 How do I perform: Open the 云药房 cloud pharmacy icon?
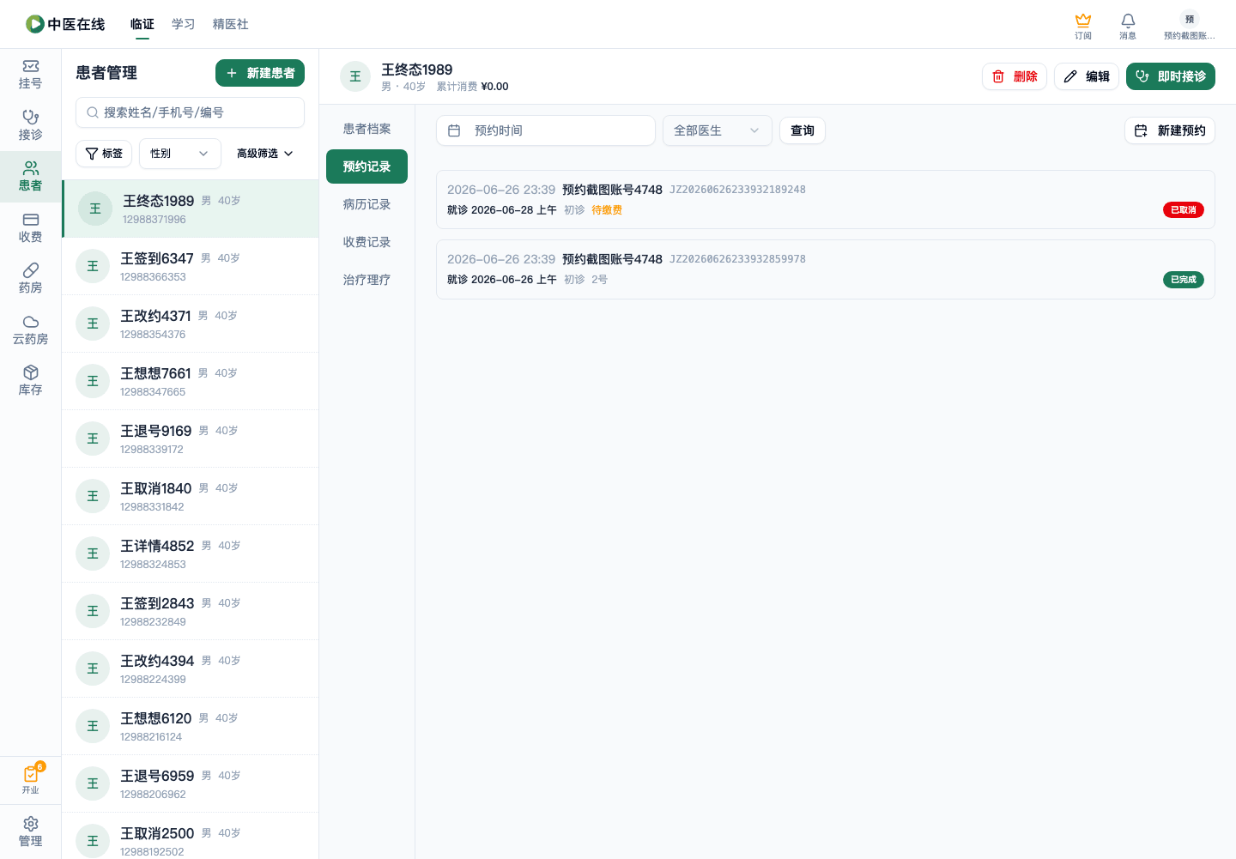30,330
